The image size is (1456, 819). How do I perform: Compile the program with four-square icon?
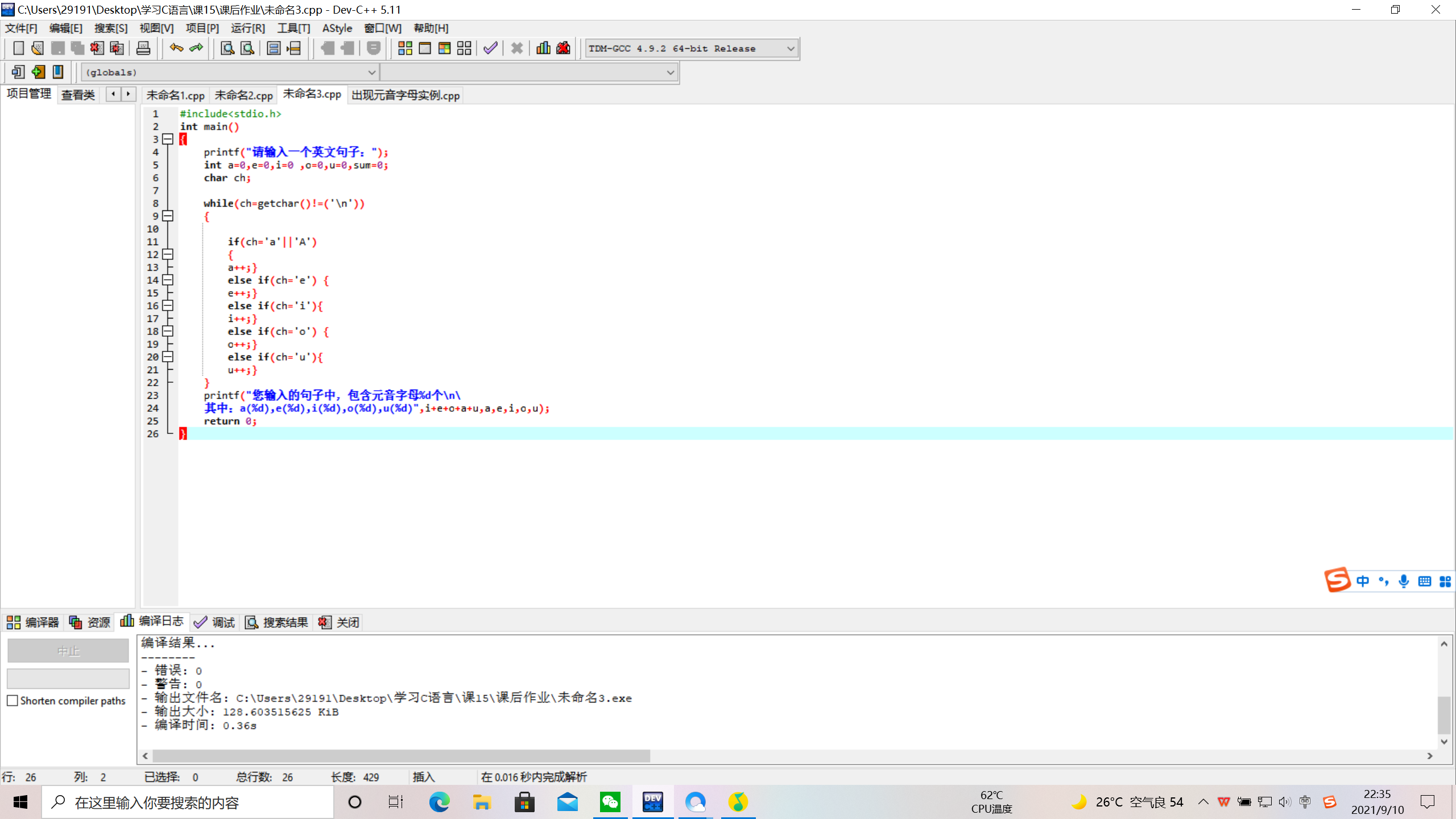tap(405, 48)
